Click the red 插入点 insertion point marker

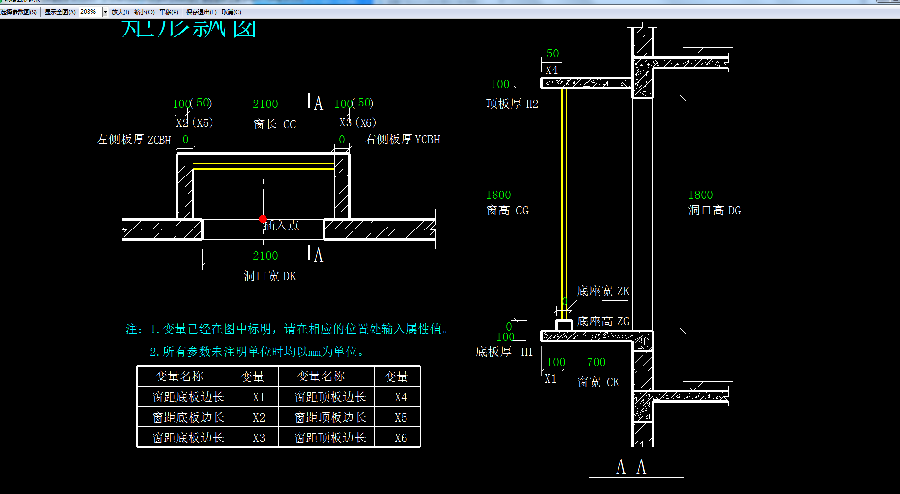[x=263, y=219]
